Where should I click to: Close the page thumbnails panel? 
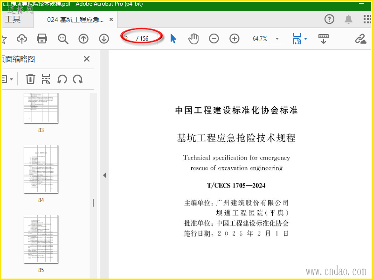pos(87,59)
